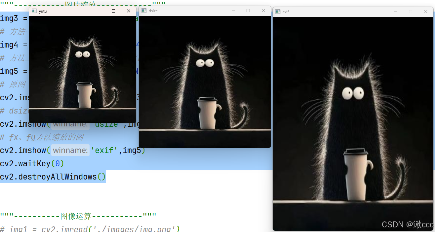
Task: Select the yutu window title text
Action: tap(43, 11)
